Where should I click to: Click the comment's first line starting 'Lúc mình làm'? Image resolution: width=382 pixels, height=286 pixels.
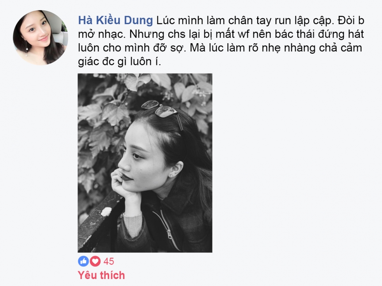pos(260,20)
